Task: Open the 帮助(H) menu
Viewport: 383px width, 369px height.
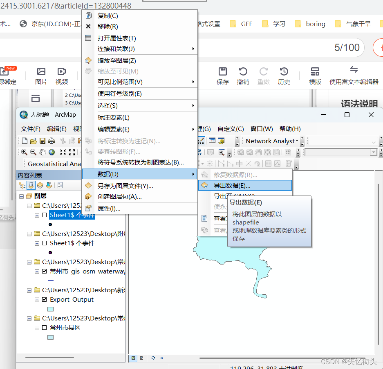Action: click(x=290, y=129)
